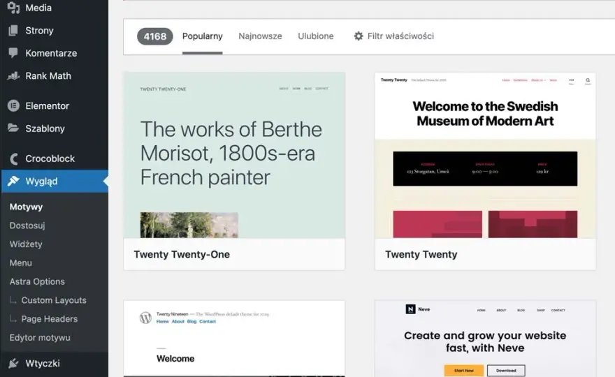The width and height of the screenshot is (615, 377).
Task: Click Start Now button in Neve preview
Action: 464,370
